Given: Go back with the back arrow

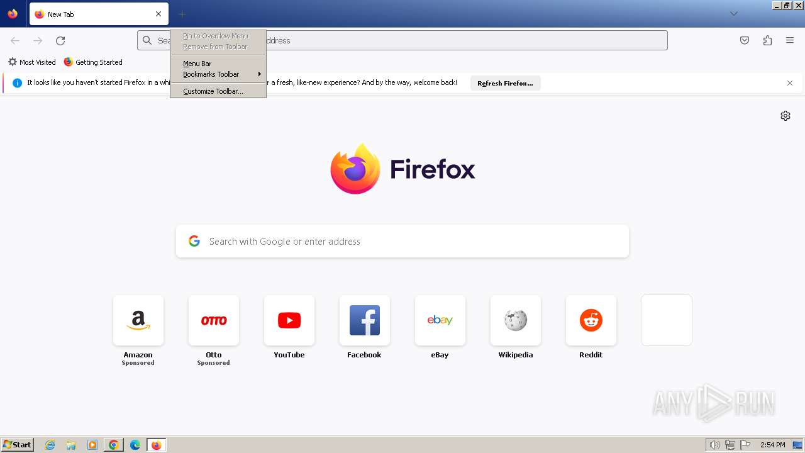Looking at the screenshot, I should pyautogui.click(x=15, y=40).
